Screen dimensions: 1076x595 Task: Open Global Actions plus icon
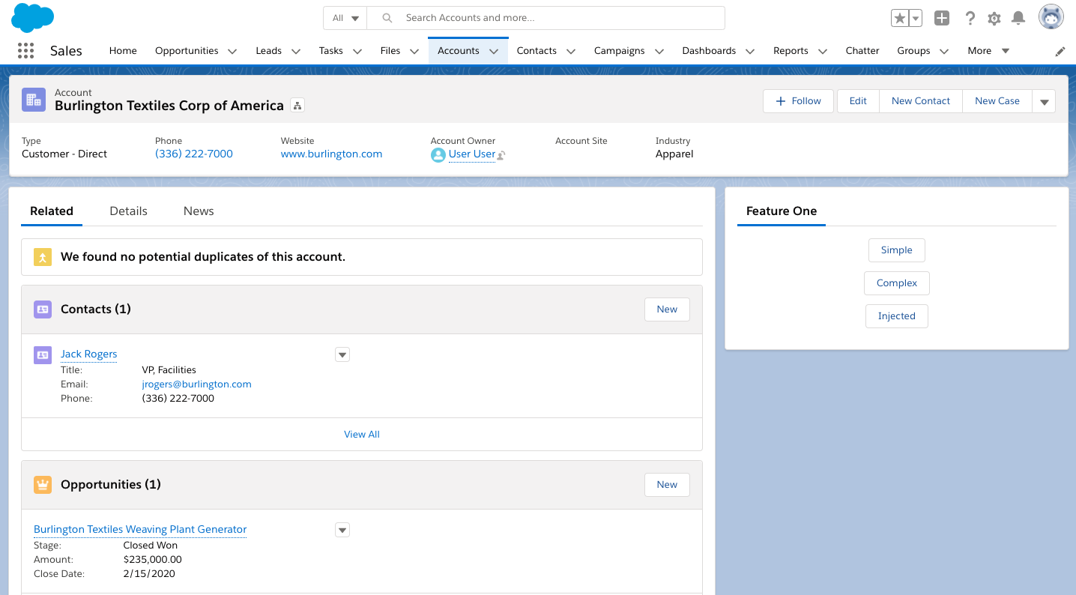942,18
